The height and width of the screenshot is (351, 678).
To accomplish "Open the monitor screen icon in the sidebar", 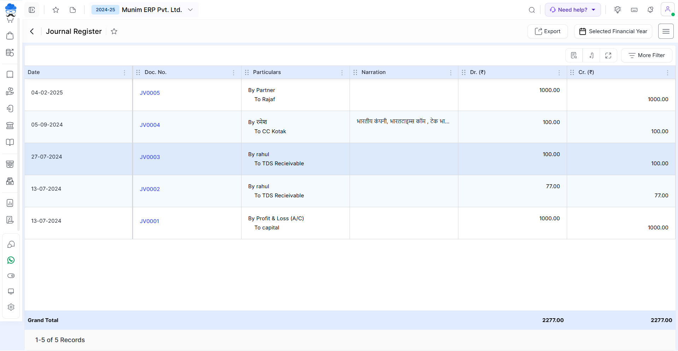I will [11, 291].
